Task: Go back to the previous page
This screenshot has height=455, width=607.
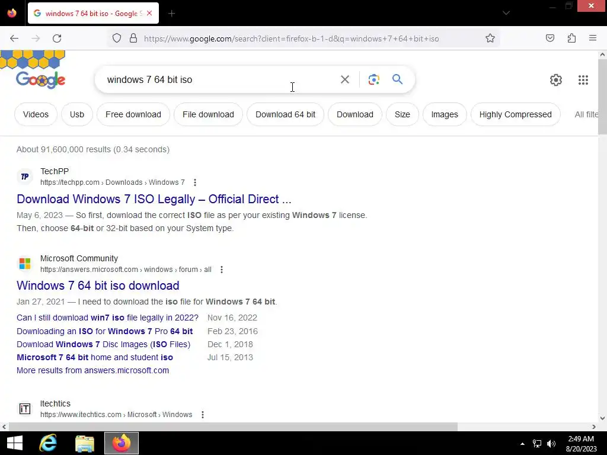Action: click(14, 39)
